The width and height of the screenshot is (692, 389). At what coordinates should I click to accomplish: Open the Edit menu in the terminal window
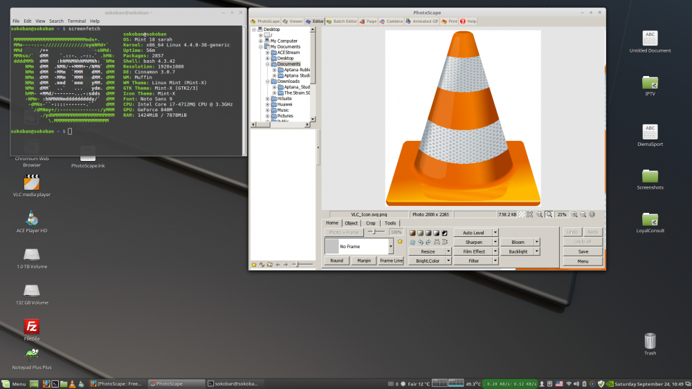pyautogui.click(x=28, y=21)
